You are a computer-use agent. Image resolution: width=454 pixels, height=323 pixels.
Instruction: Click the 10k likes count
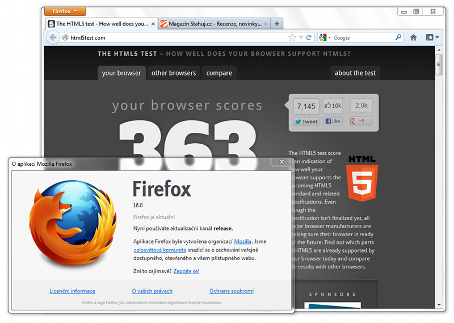[333, 106]
